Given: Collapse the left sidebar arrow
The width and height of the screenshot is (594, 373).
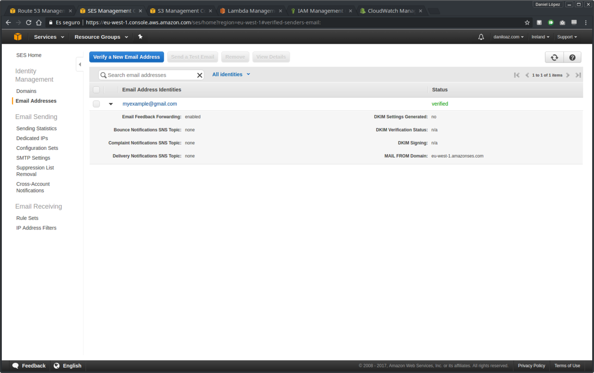Looking at the screenshot, I should [x=80, y=64].
